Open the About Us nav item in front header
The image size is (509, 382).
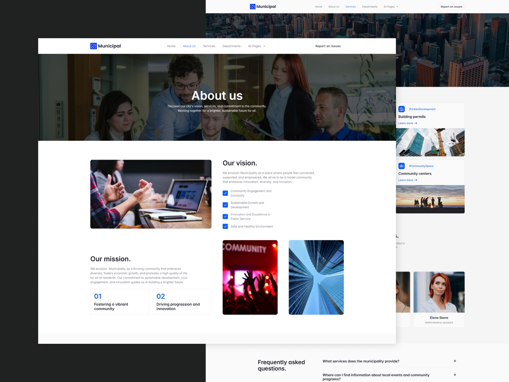pyautogui.click(x=189, y=46)
